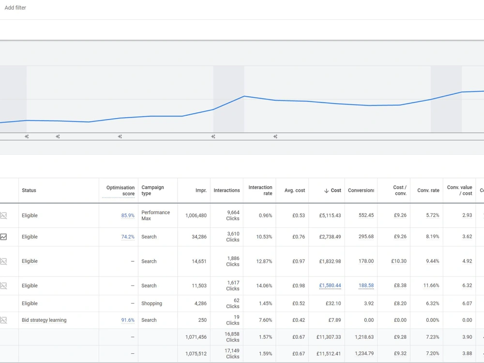Sort by the Conv. rate header

pyautogui.click(x=428, y=190)
